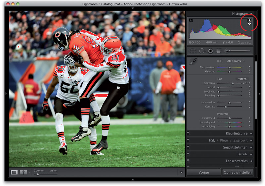This screenshot has height=186, width=265.
Task: Click the Vullen zoom label
Action: pyautogui.click(x=53, y=171)
